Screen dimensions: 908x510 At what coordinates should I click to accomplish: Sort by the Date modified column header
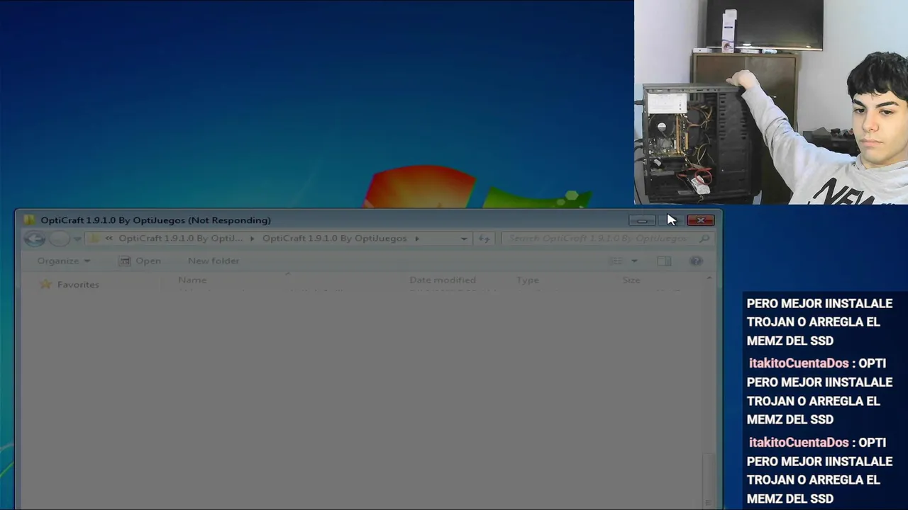(x=443, y=280)
